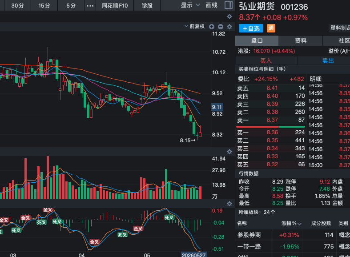Click the 涨停 9.12 value
Image resolution: width=350 pixels, height=257 pixels.
coord(325,181)
